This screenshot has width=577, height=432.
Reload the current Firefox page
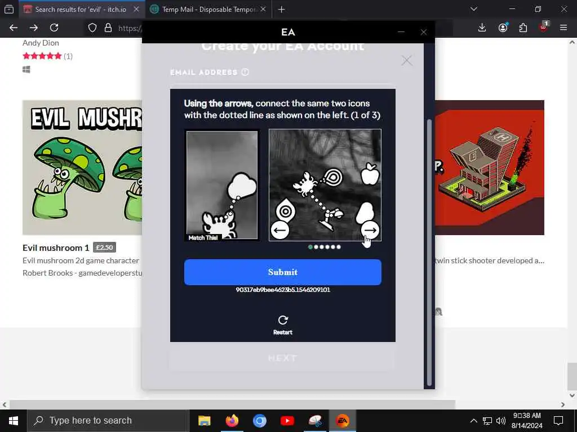[x=54, y=28]
